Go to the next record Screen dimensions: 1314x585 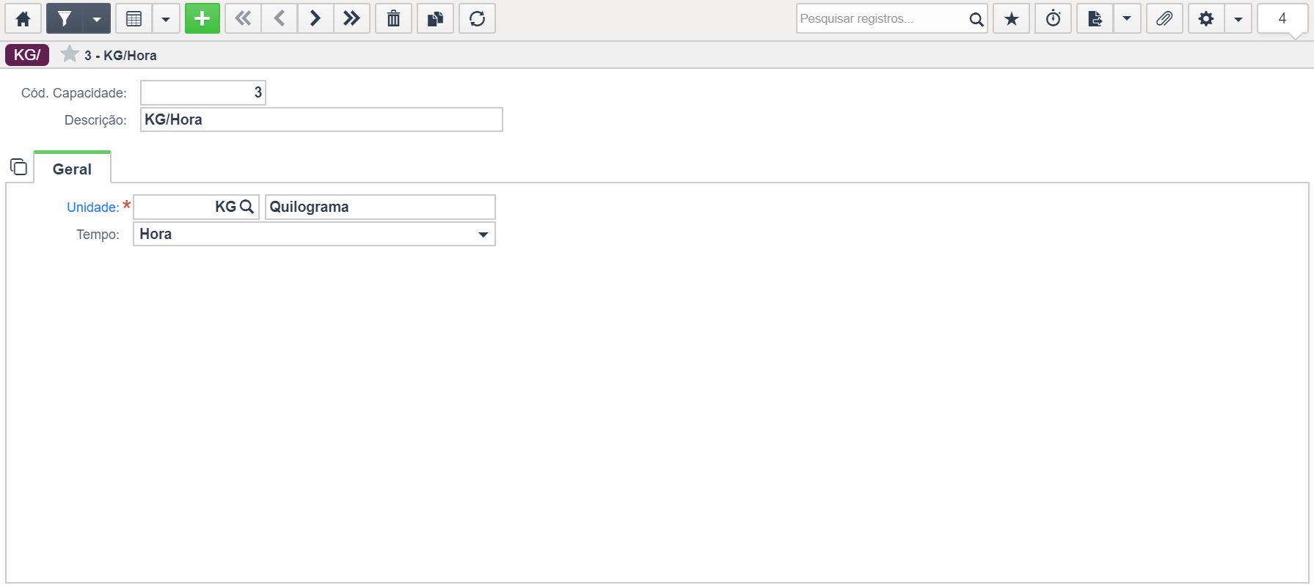point(315,19)
